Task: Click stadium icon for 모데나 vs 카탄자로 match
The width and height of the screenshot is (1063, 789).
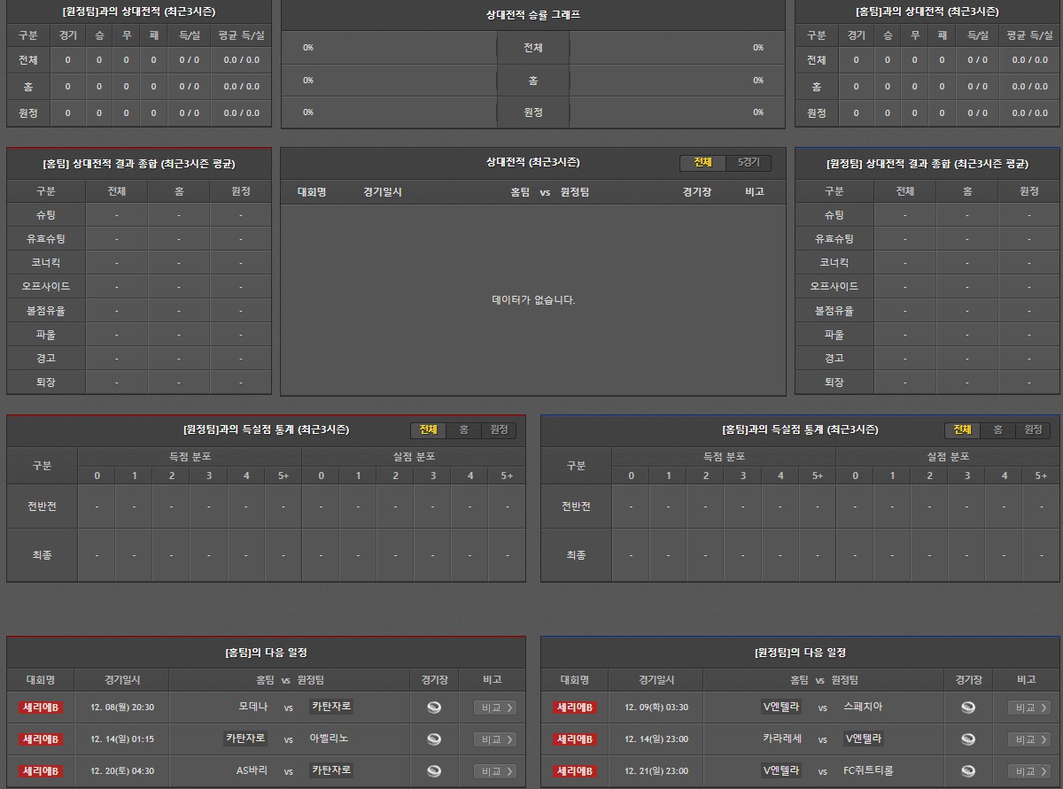Action: click(x=434, y=708)
